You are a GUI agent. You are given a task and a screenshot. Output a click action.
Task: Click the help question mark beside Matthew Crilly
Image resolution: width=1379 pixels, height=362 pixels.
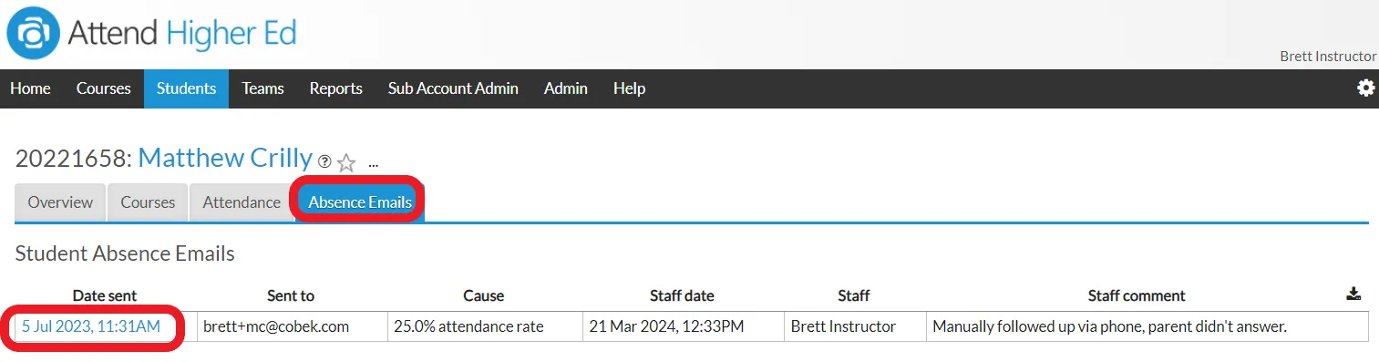(x=324, y=161)
